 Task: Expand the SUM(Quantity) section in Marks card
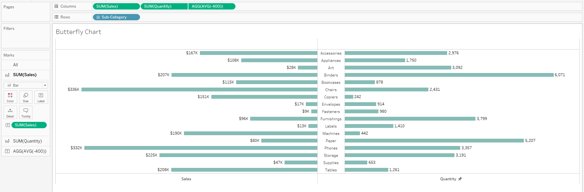click(x=27, y=141)
